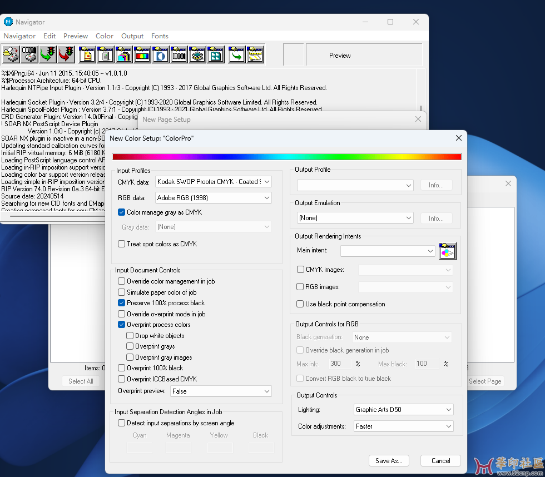Click the Max ink value field
The width and height of the screenshot is (545, 477).
[x=340, y=364]
